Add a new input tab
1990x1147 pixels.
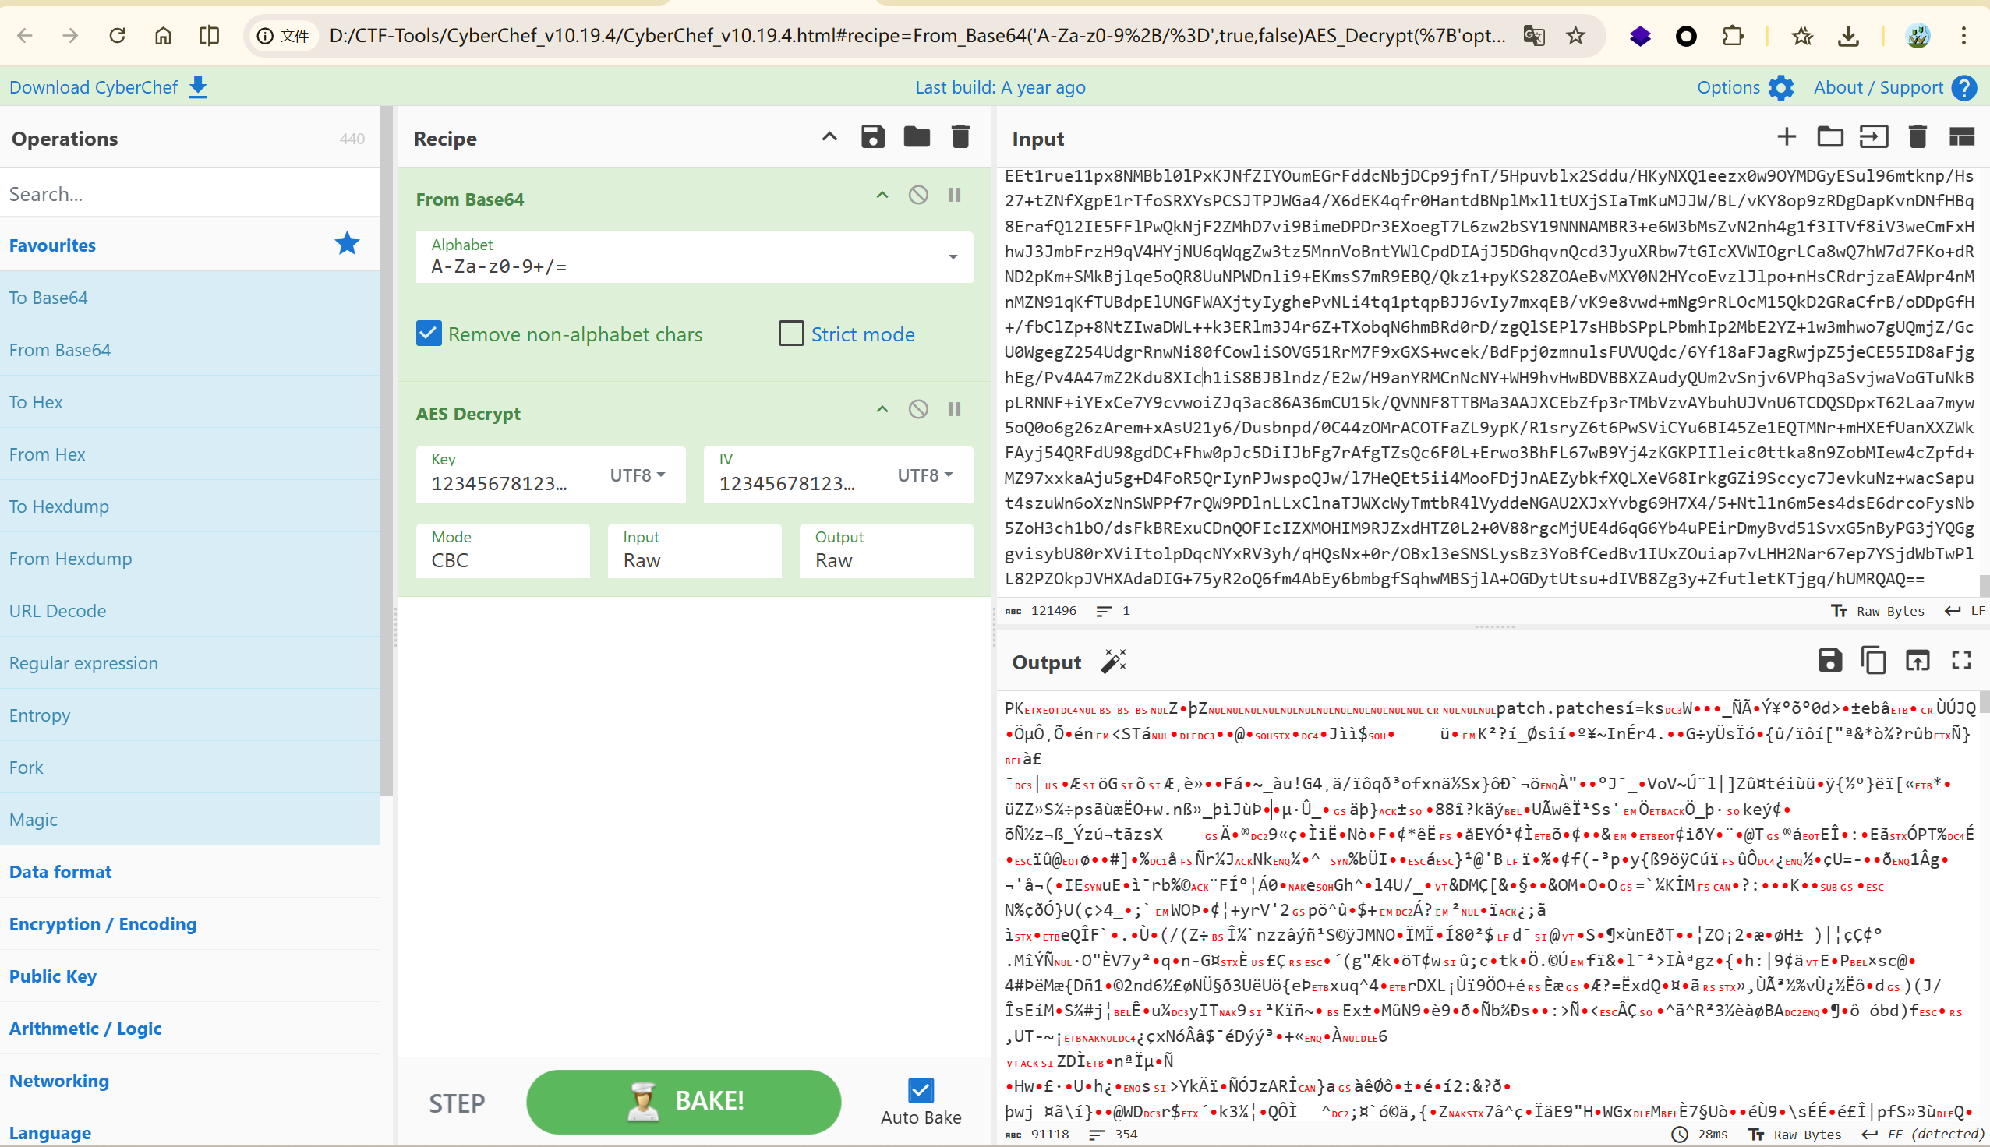[1786, 137]
